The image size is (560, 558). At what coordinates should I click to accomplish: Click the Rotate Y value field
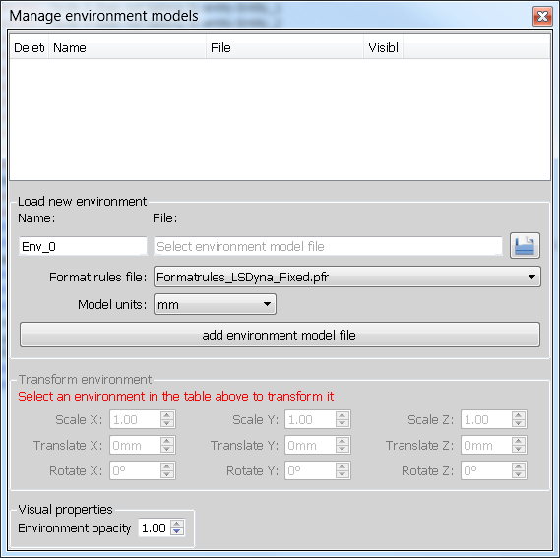tap(310, 470)
